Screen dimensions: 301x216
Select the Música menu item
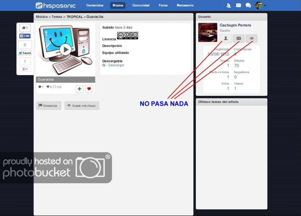pos(118,5)
